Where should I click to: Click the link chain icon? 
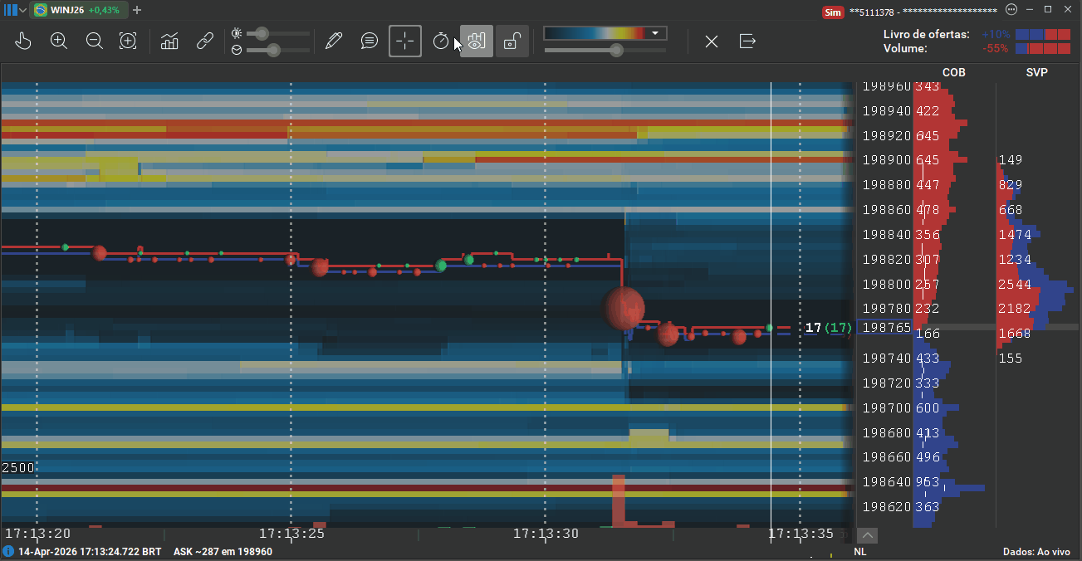click(205, 41)
